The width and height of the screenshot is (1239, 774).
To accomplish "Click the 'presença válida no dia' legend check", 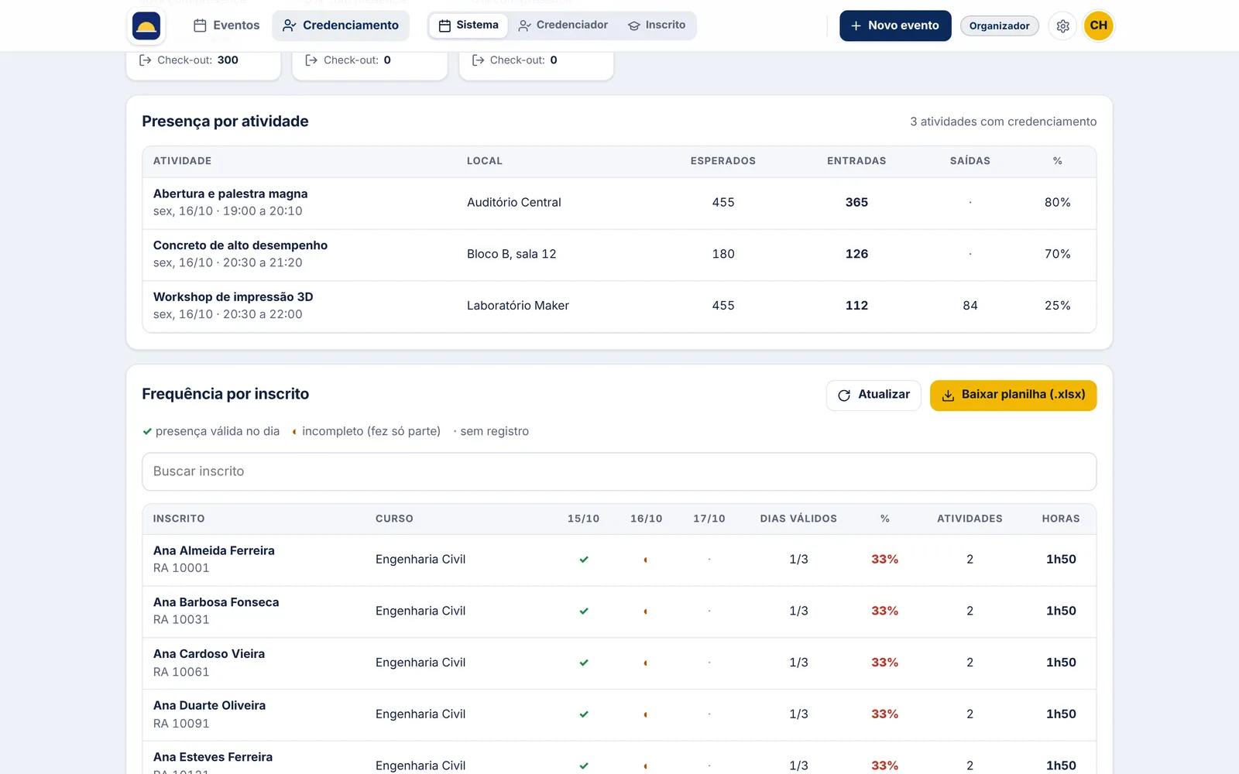I will [147, 431].
